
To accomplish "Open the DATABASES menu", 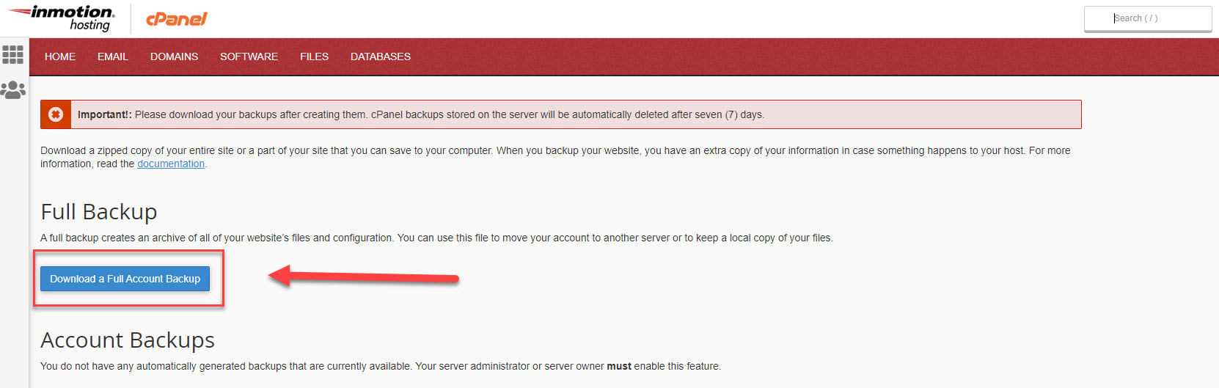I will [x=381, y=56].
